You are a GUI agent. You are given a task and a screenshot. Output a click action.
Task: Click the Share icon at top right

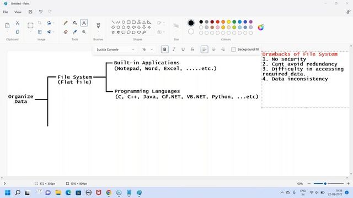pyautogui.click(x=348, y=12)
